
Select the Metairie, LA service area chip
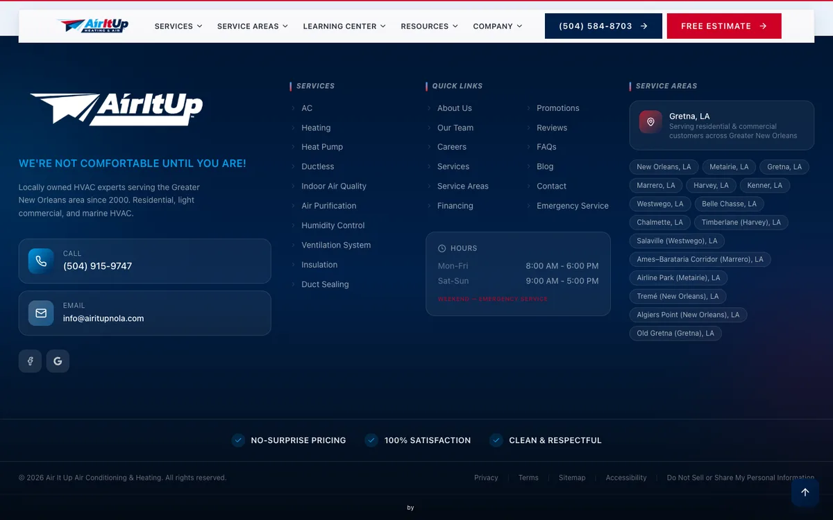pyautogui.click(x=729, y=167)
